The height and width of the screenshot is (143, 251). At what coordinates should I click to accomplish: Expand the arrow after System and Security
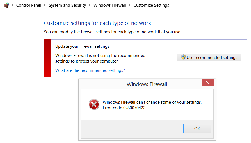pyautogui.click(x=90, y=5)
